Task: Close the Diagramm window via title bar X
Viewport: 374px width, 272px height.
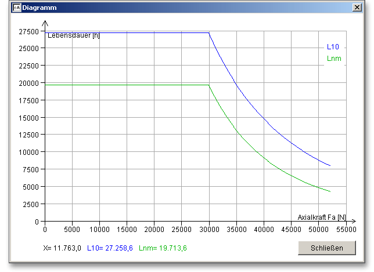Action: tap(357, 8)
